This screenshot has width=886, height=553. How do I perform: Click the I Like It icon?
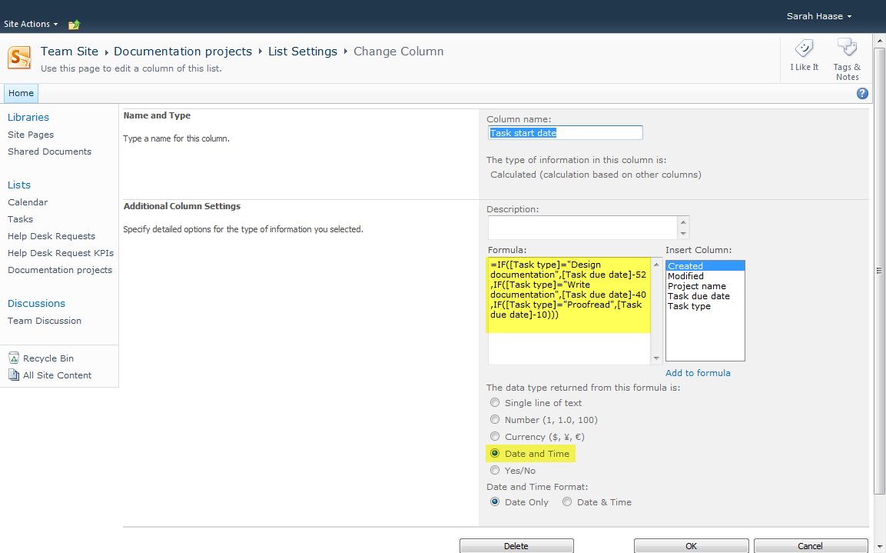(804, 48)
